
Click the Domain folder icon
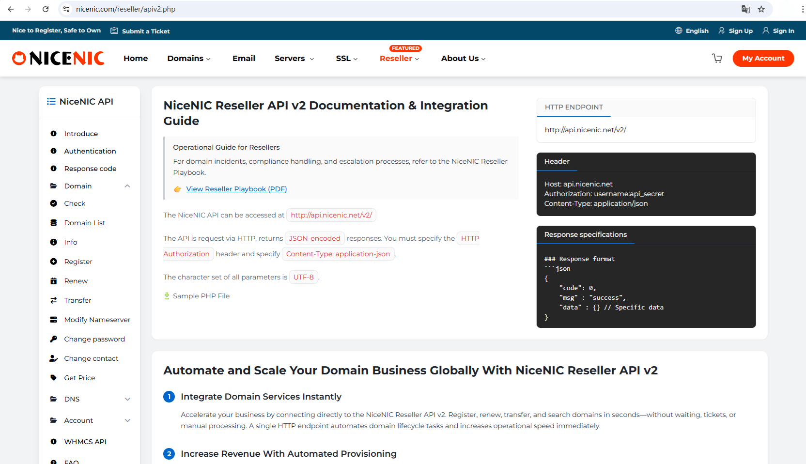coord(53,186)
